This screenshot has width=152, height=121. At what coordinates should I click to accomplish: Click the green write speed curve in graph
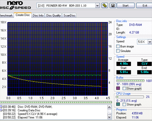[x=55, y=75]
